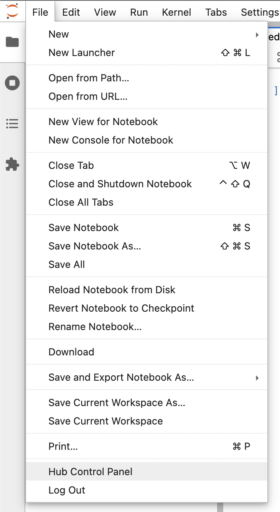Select Hub Control Panel
The height and width of the screenshot is (512, 280).
[x=147, y=472]
